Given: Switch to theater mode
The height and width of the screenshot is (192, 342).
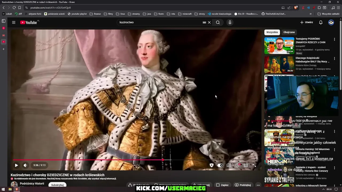Looking at the screenshot, I should (246, 165).
